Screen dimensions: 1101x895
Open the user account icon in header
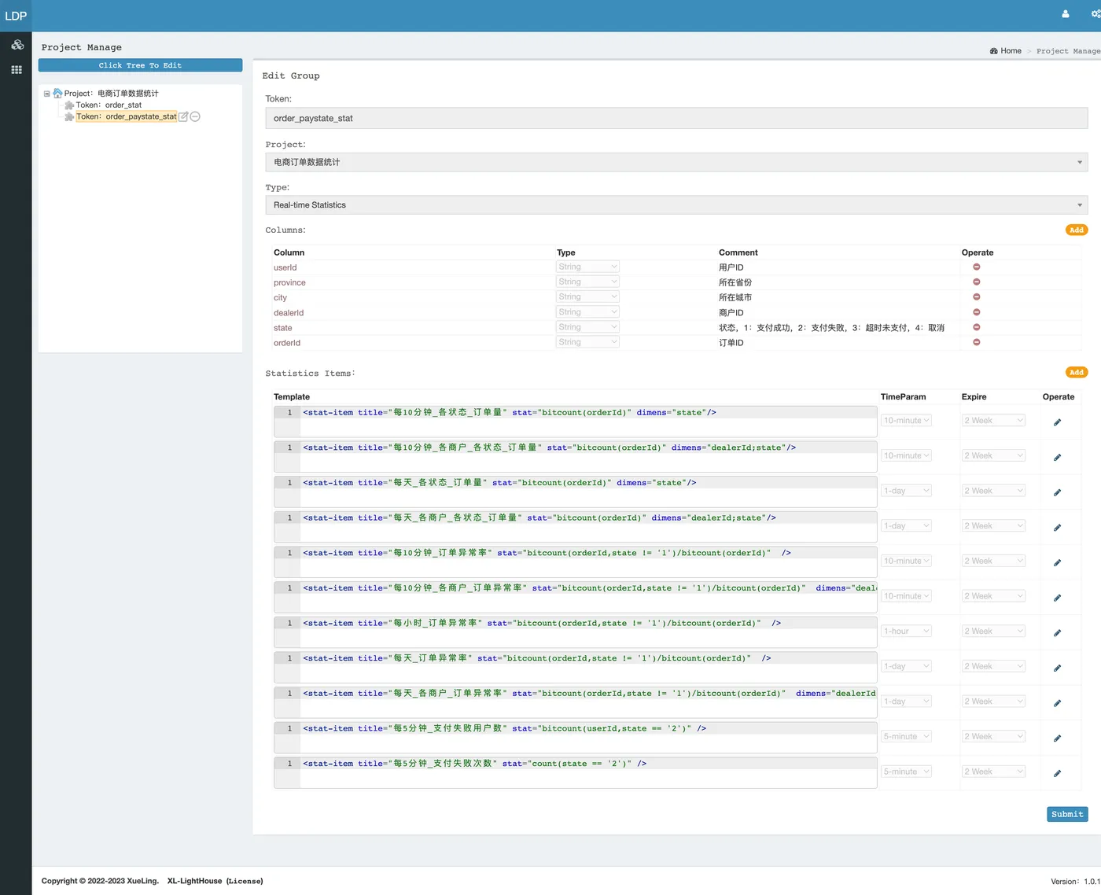(1066, 13)
